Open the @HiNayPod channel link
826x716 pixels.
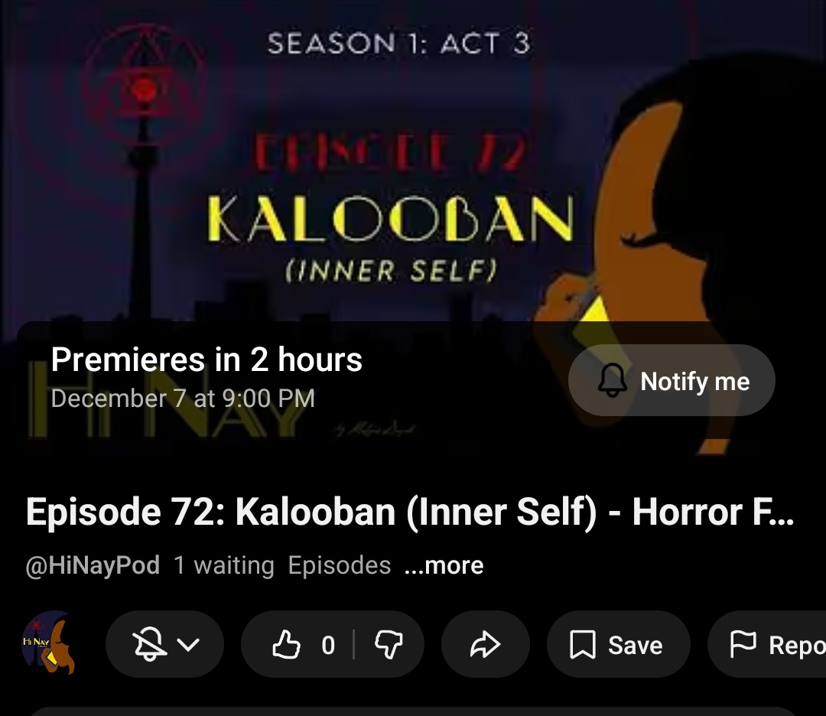coord(93,565)
